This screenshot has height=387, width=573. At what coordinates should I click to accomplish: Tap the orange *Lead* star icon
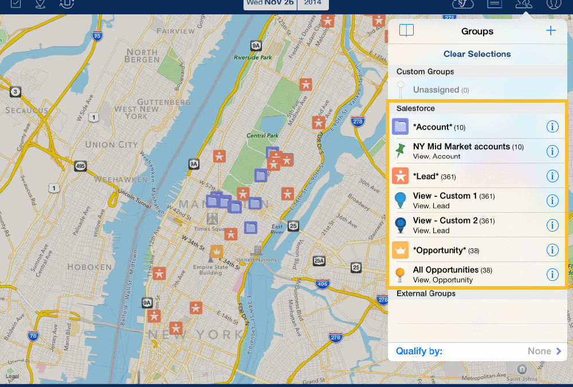(x=400, y=176)
